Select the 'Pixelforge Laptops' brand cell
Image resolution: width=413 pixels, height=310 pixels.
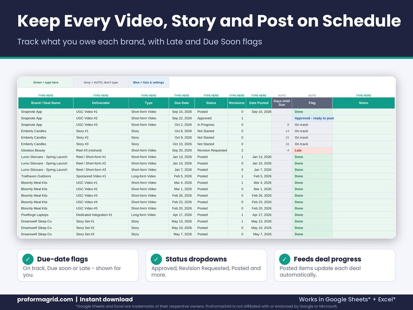[46, 215]
